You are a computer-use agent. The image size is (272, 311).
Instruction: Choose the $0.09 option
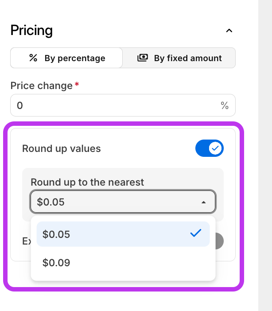click(123, 263)
